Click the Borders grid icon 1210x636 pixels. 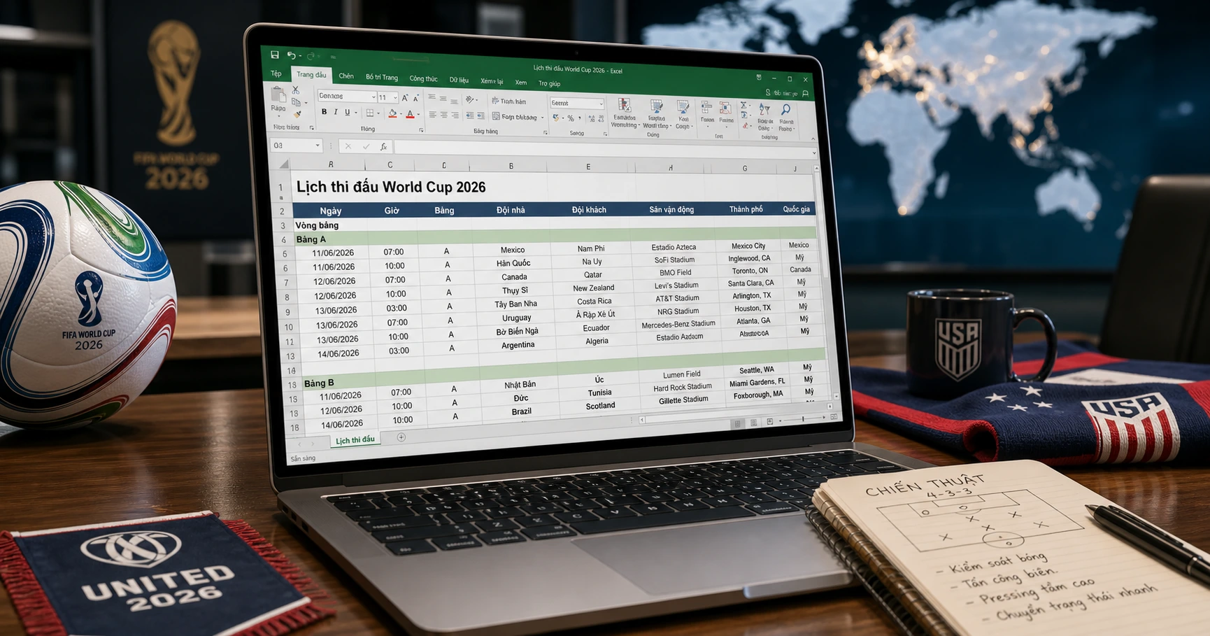pyautogui.click(x=370, y=113)
